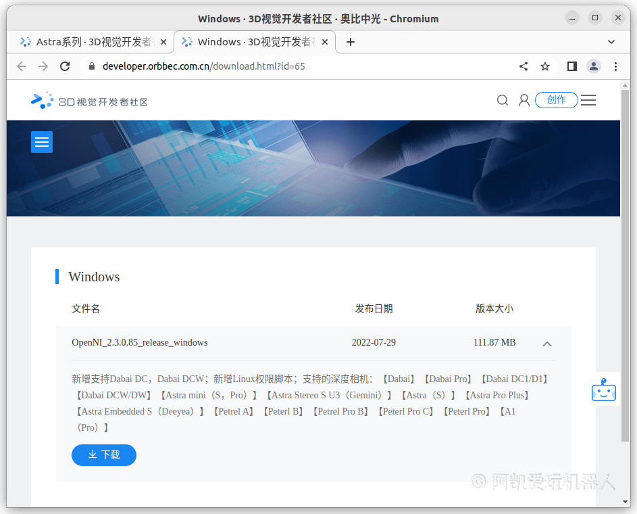Screen dimensions: 637x514
Task: Click the 3D视觉开发者社区 site logo
Action: pos(89,101)
